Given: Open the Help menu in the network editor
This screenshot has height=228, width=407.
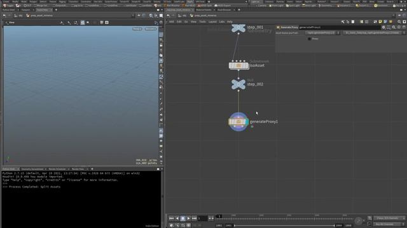Looking at the screenshot, I should (x=230, y=22).
